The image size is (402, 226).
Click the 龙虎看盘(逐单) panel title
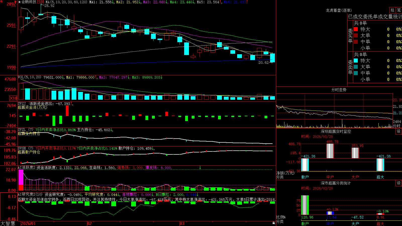click(x=339, y=10)
